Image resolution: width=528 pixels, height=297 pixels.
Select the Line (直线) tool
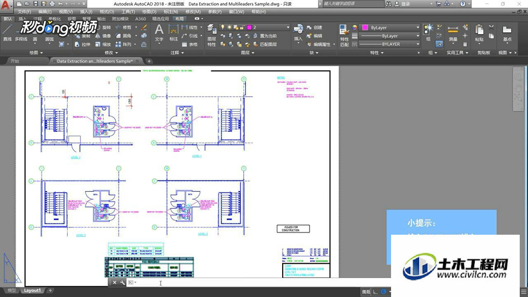[7, 33]
